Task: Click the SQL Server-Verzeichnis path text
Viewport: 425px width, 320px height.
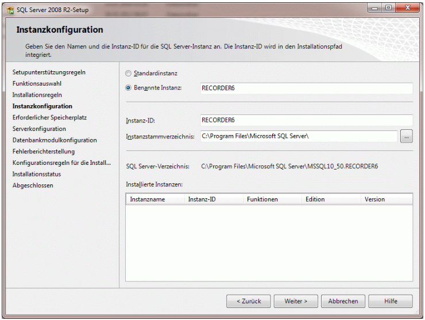Action: 289,166
